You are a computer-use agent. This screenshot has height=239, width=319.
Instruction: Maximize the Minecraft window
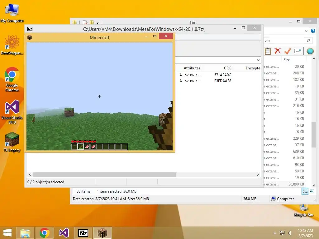(155, 36)
